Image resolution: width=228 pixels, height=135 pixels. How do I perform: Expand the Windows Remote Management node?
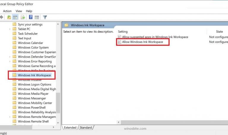[10, 117]
